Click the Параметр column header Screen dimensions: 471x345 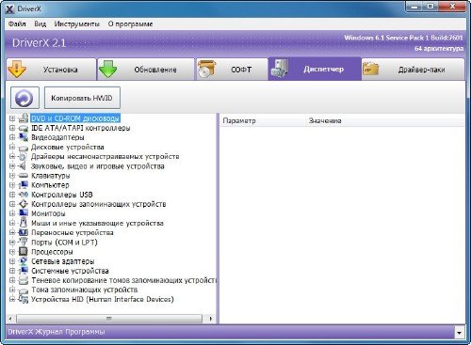click(263, 120)
